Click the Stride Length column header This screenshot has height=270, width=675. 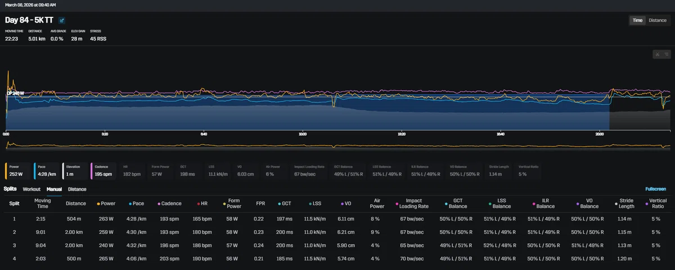[x=626, y=203]
